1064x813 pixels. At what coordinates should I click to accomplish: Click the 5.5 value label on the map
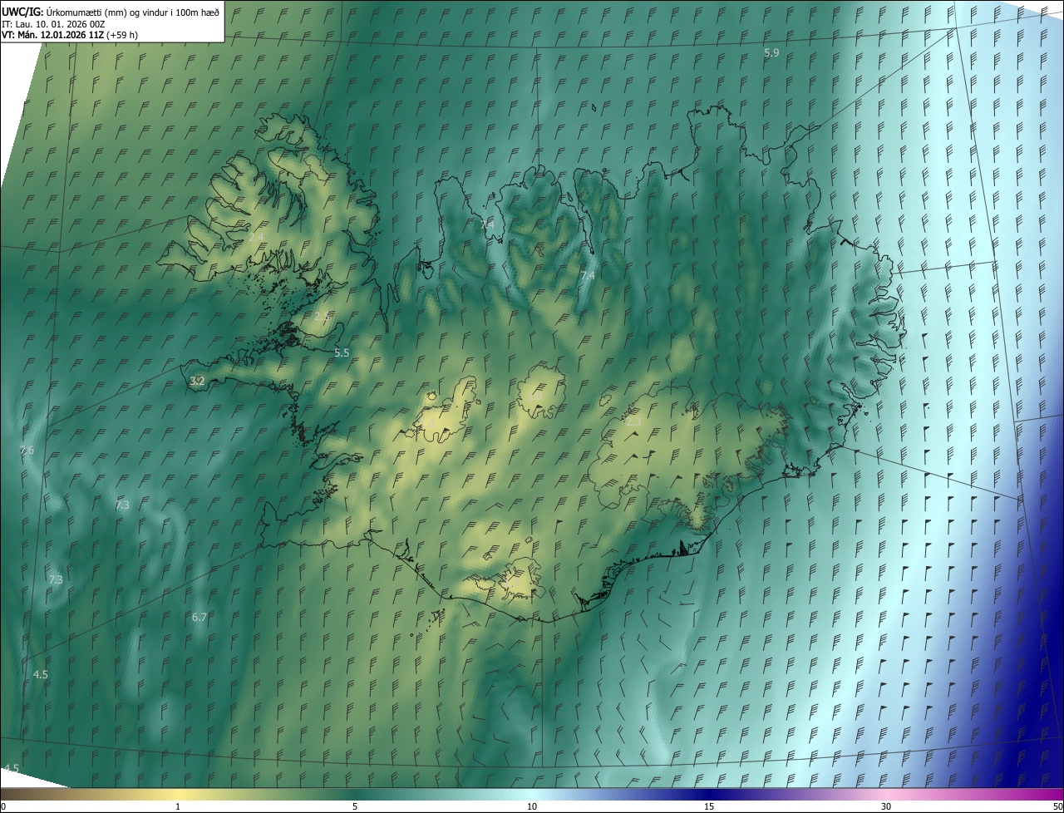(342, 352)
